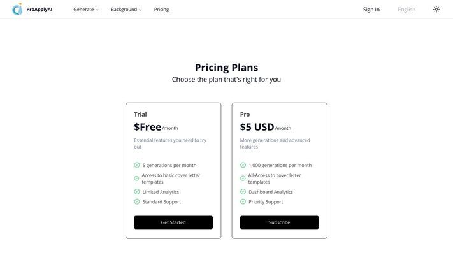This screenshot has width=453, height=255.
Task: Click checkmark icon beside Standard Support
Action: coord(137,201)
